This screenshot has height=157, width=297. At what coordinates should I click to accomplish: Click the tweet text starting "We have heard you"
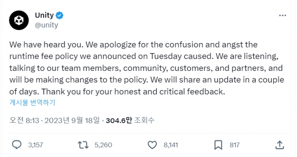click(x=147, y=68)
